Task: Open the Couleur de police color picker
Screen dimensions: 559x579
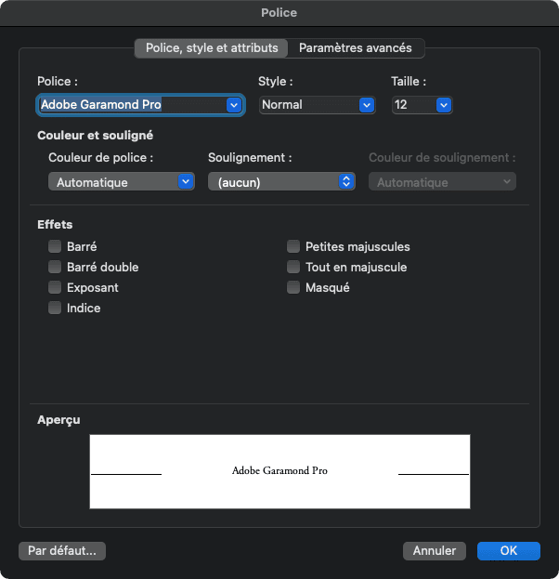Action: 122,181
